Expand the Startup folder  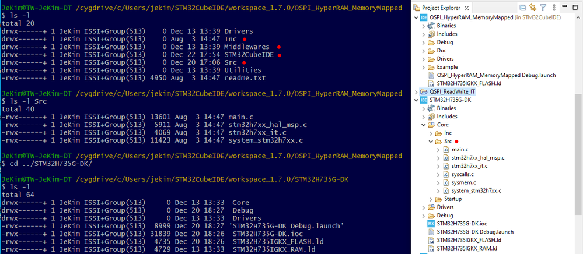431,199
